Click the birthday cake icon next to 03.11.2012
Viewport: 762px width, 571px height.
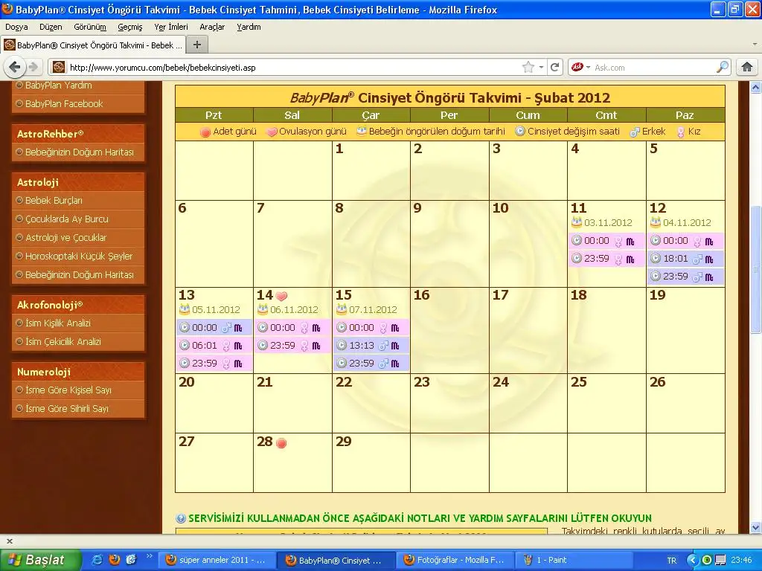coord(577,222)
